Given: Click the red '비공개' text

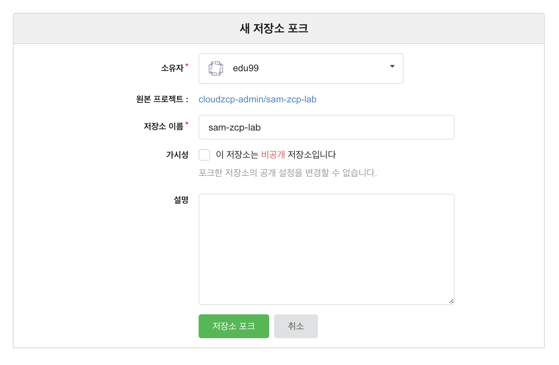Looking at the screenshot, I should coord(273,155).
